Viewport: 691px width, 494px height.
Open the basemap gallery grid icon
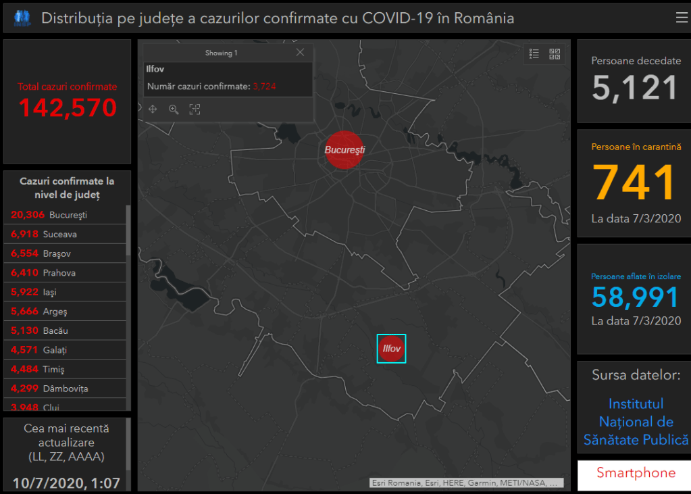point(555,54)
